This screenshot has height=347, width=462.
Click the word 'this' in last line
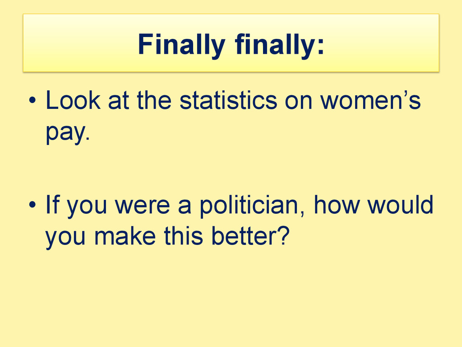point(183,236)
